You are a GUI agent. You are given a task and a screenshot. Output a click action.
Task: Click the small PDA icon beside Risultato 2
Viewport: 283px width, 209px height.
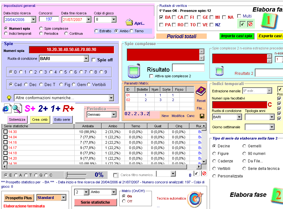(219, 71)
